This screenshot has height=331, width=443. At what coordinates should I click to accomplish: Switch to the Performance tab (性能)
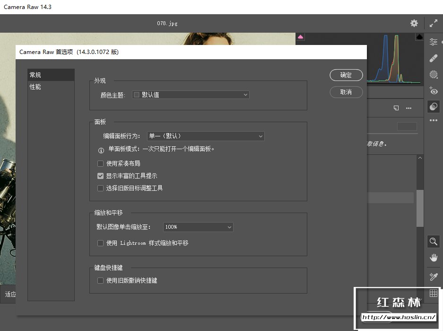coord(51,87)
